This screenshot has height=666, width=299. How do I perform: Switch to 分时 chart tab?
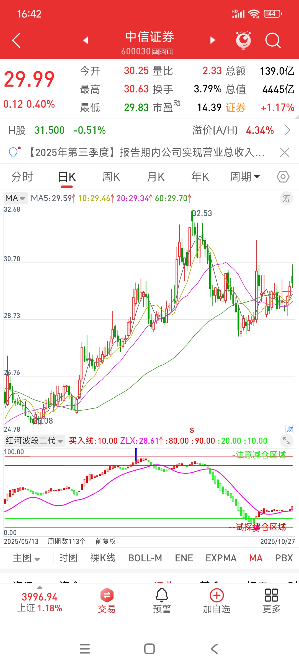(22, 177)
